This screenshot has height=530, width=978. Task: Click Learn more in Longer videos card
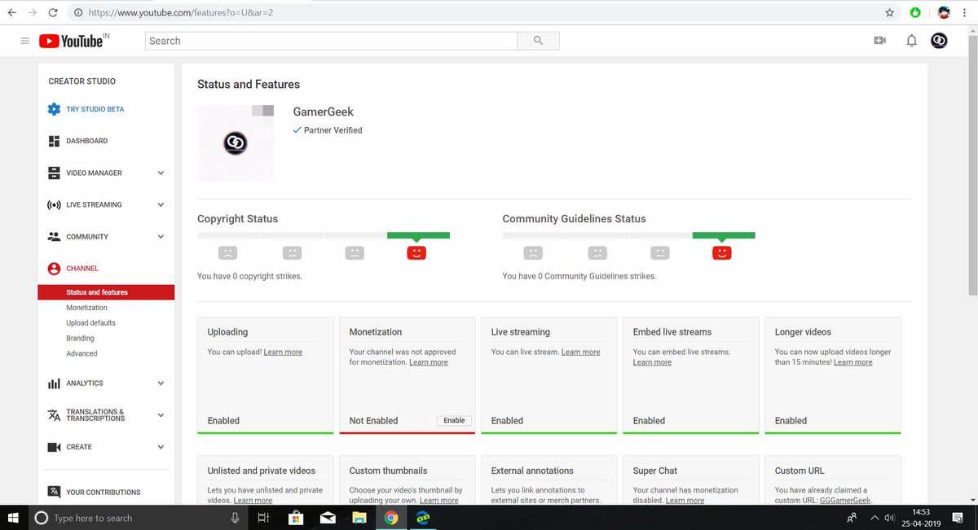click(852, 361)
